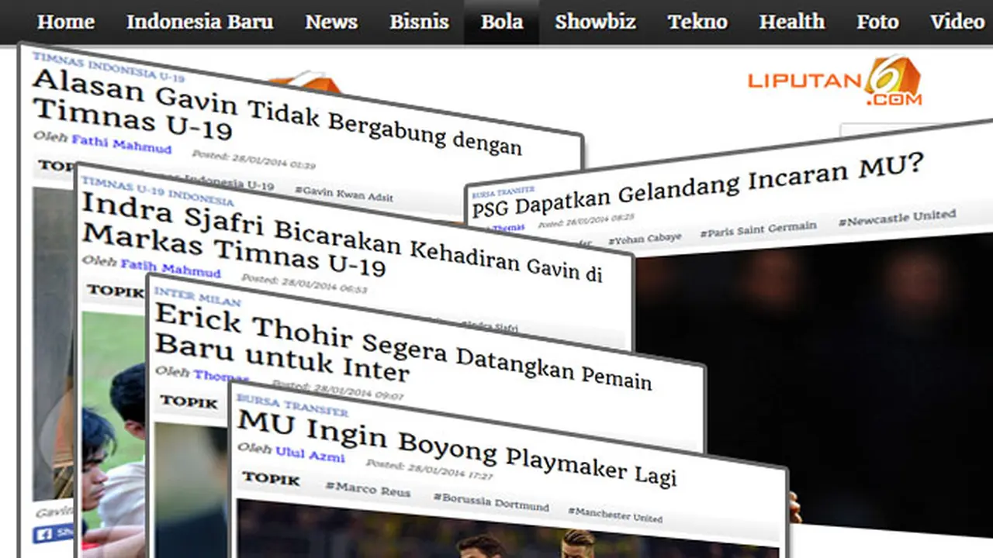993x558 pixels.
Task: Open the Showbiz section
Action: 595,22
